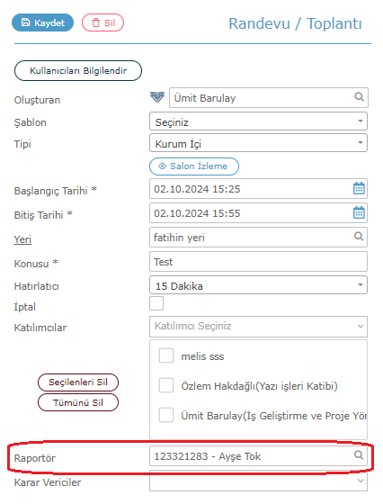Click into the Konusu text field

pos(258,262)
